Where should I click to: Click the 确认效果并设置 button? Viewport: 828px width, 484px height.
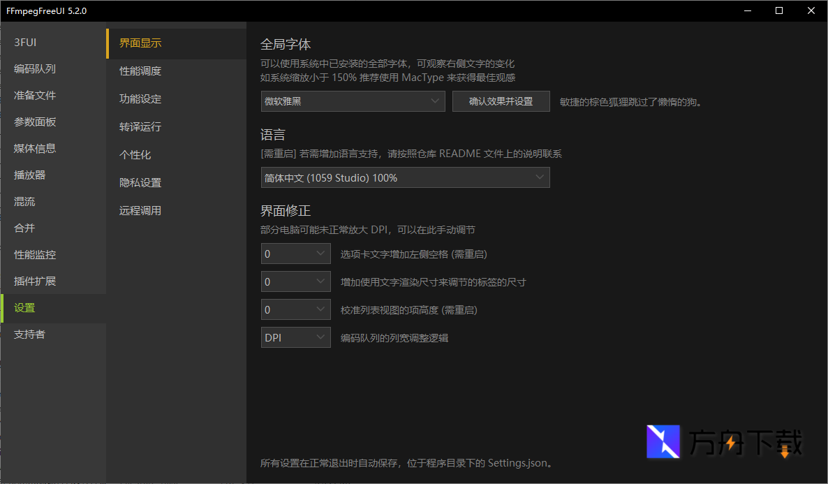(501, 101)
